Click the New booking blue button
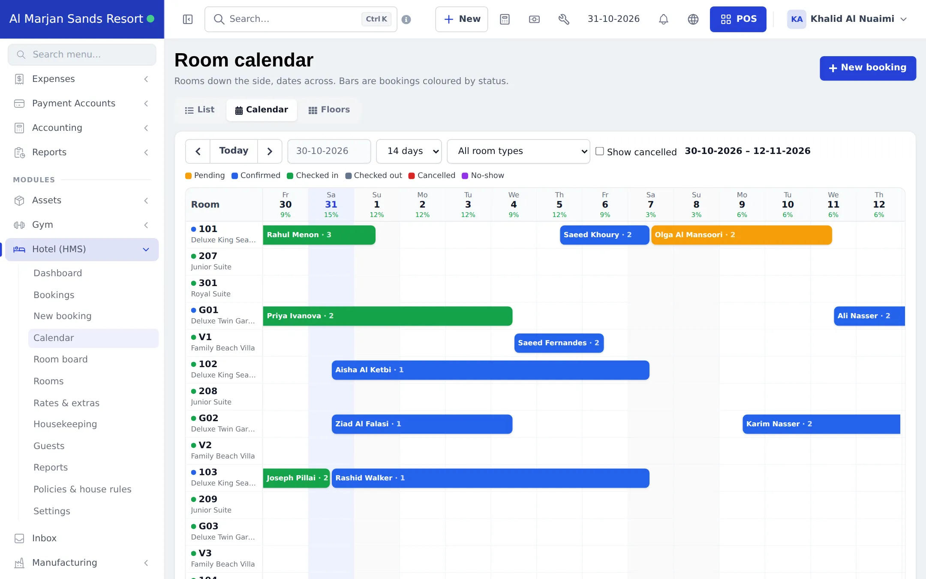Screen dimensions: 926x579 [868, 68]
